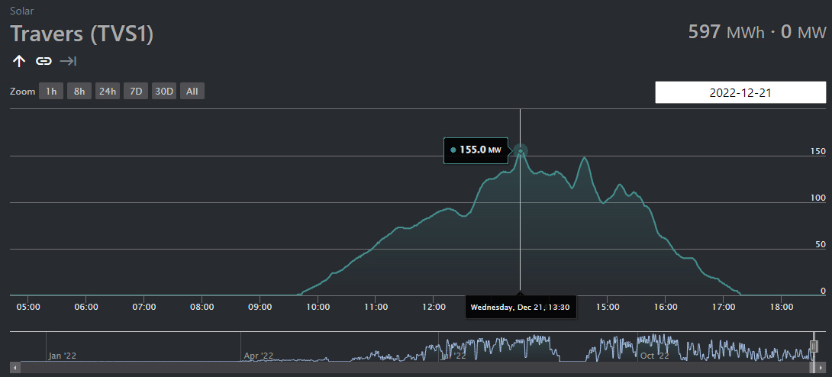Open the 2022-12-21 date field

(740, 92)
